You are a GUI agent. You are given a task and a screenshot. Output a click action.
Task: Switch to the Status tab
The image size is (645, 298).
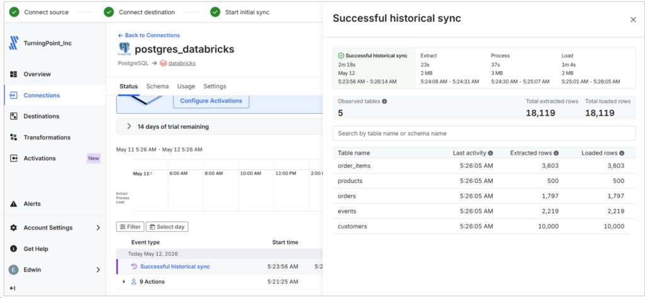tap(128, 87)
